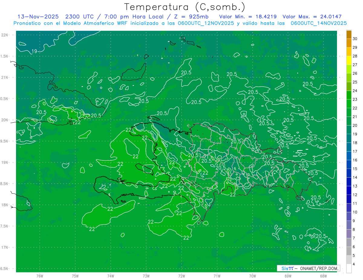Click the '20N' latitude axis label

(x=5, y=120)
